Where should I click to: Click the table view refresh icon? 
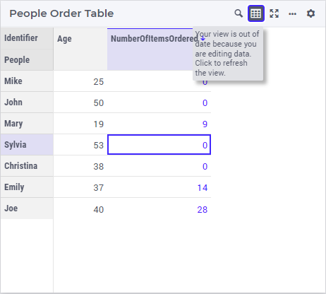[x=256, y=13]
